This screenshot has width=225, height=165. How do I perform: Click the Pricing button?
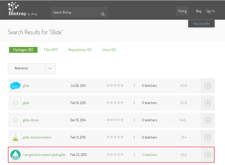[x=182, y=11]
